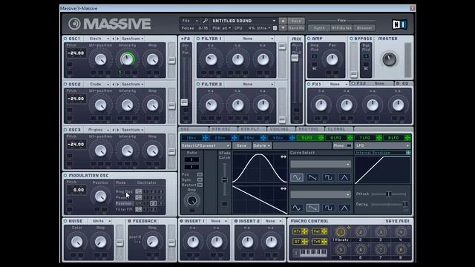Image resolution: width=475 pixels, height=267 pixels.
Task: Click the Save button in the header
Action: click(x=296, y=21)
